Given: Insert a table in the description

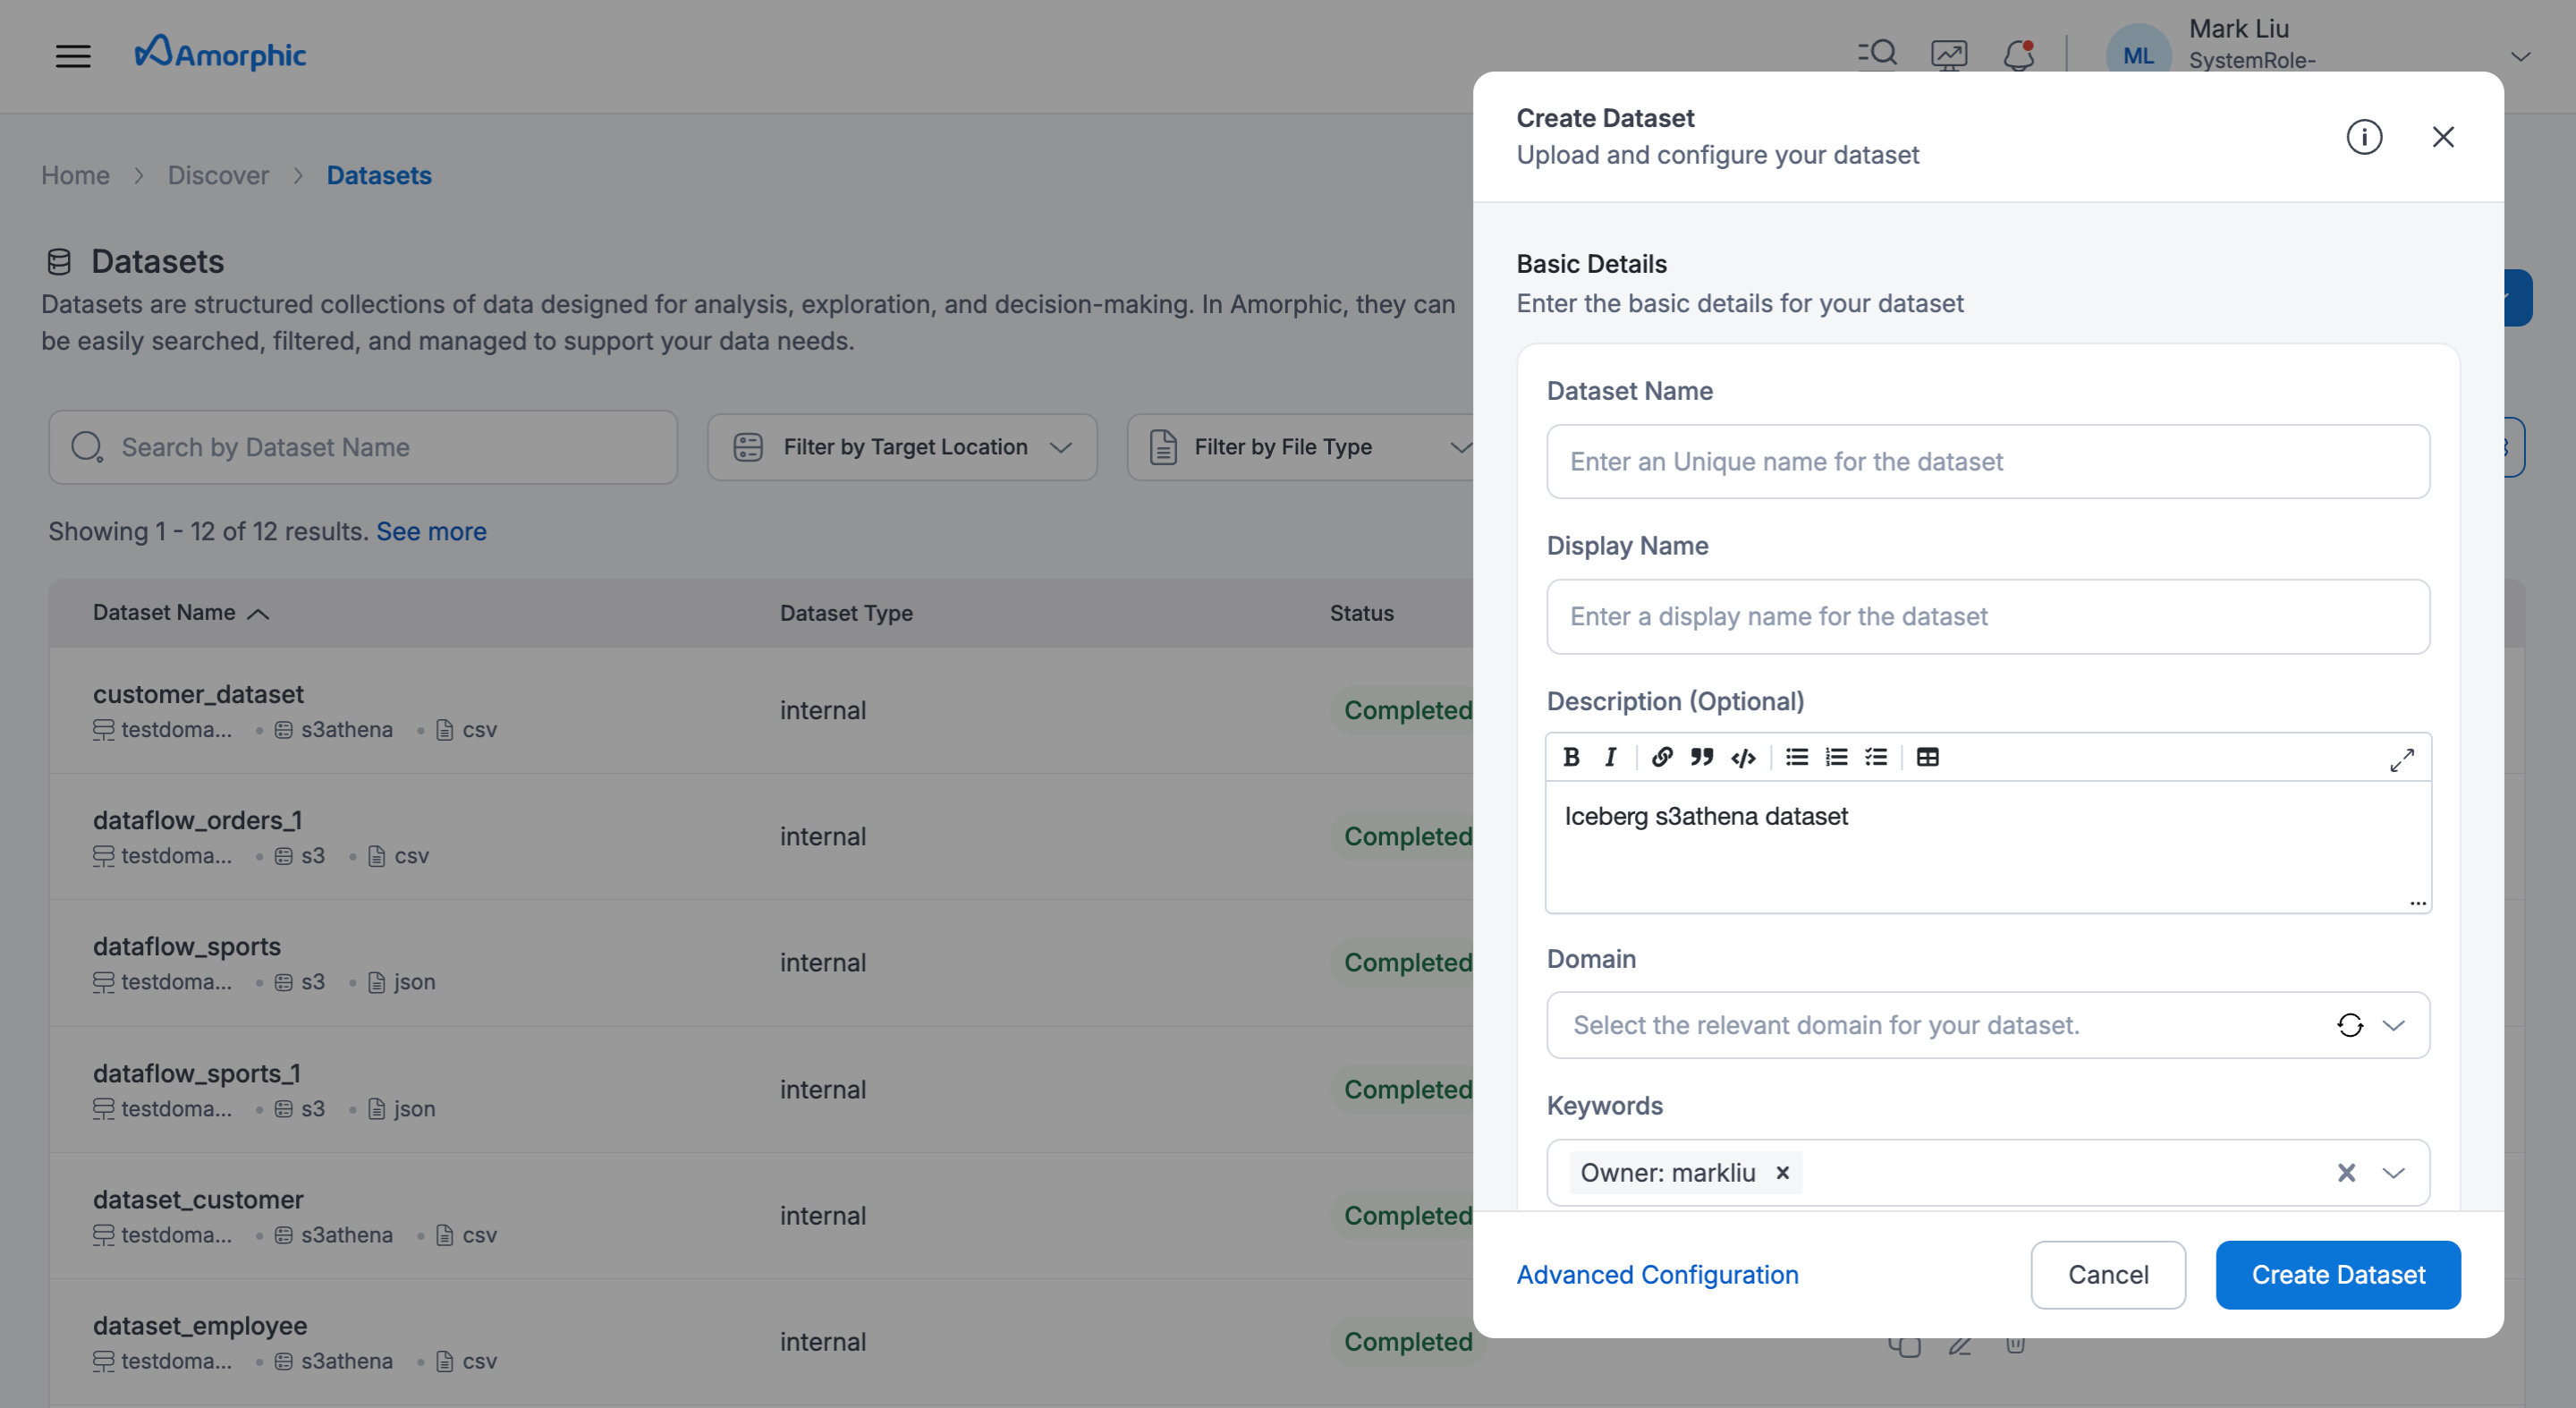Looking at the screenshot, I should point(1927,757).
